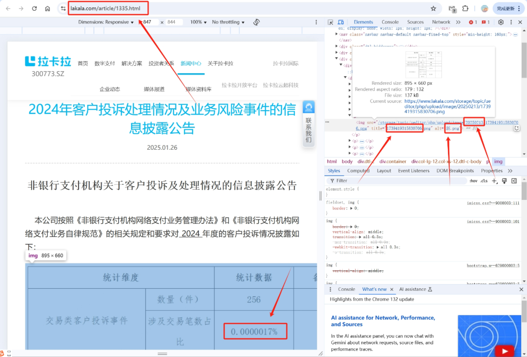The width and height of the screenshot is (527, 357).
Task: View site information icon beside the URL
Action: [63, 8]
